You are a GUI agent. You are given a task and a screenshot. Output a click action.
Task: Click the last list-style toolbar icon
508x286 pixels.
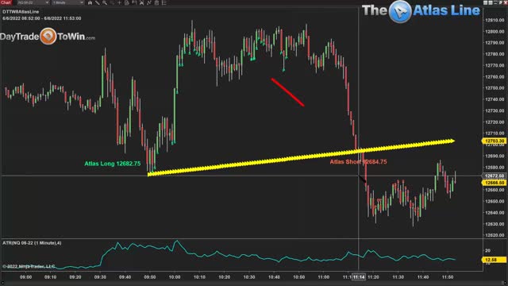164,2
